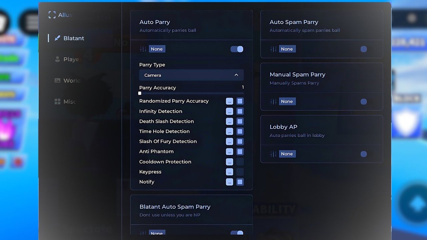
Task: Open options button for Slash Of Fury Detection
Action: click(x=230, y=141)
